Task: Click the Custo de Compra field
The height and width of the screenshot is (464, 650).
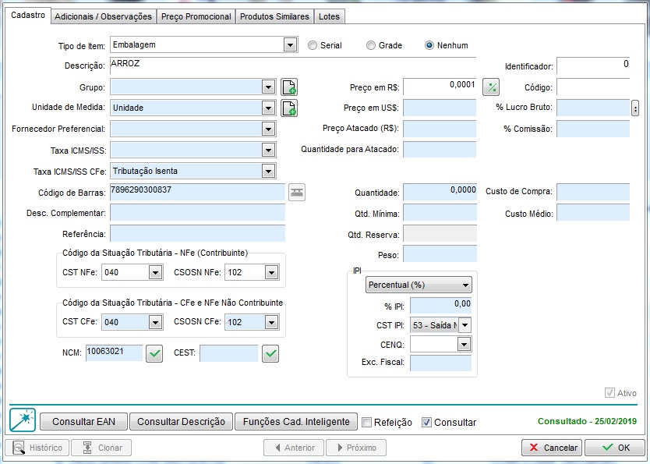Action: (593, 192)
